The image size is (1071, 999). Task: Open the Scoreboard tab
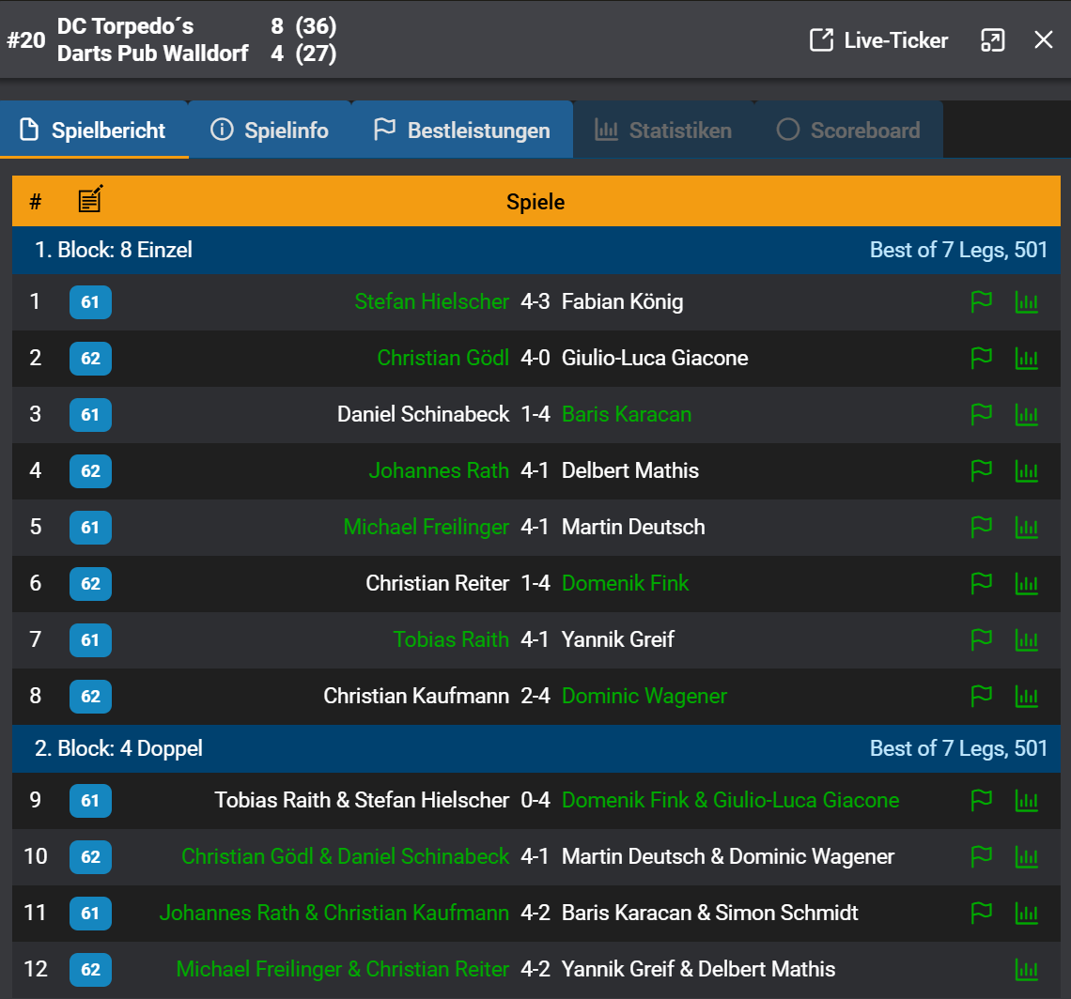[848, 131]
